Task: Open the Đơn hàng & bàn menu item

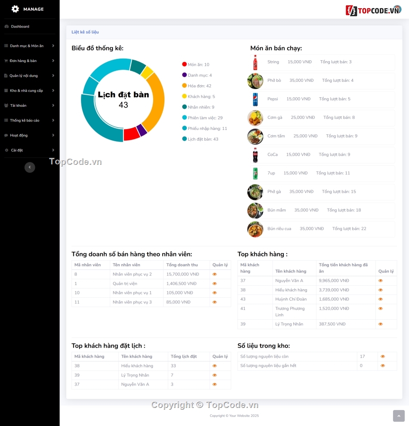Action: [23, 61]
